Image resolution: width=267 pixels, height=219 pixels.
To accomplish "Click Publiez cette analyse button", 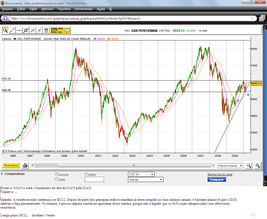I will tap(60, 30).
